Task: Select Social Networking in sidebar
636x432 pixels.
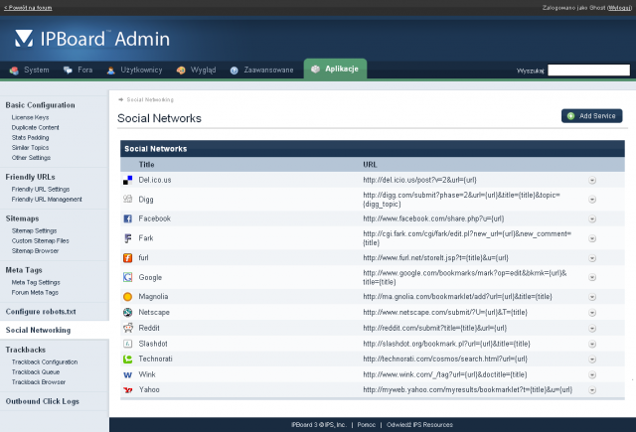Action: 38,331
